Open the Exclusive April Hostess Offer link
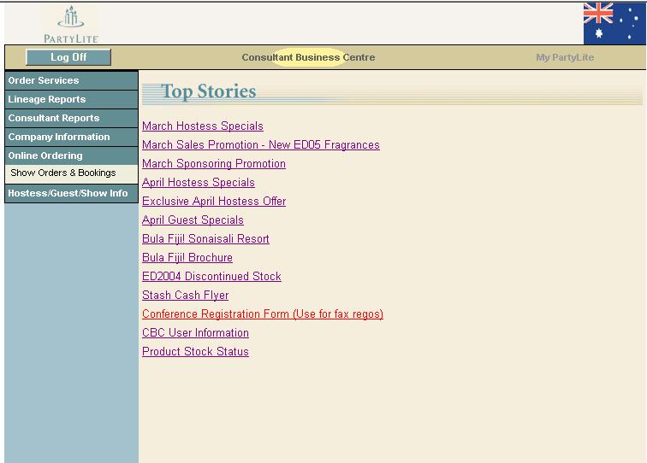This screenshot has width=647, height=463. point(214,202)
